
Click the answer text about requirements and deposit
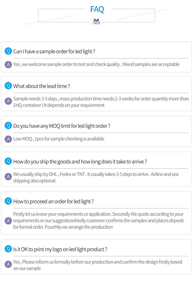point(98,221)
